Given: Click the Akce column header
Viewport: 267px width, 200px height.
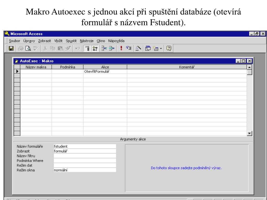Looking at the screenshot, I should click(105, 67).
